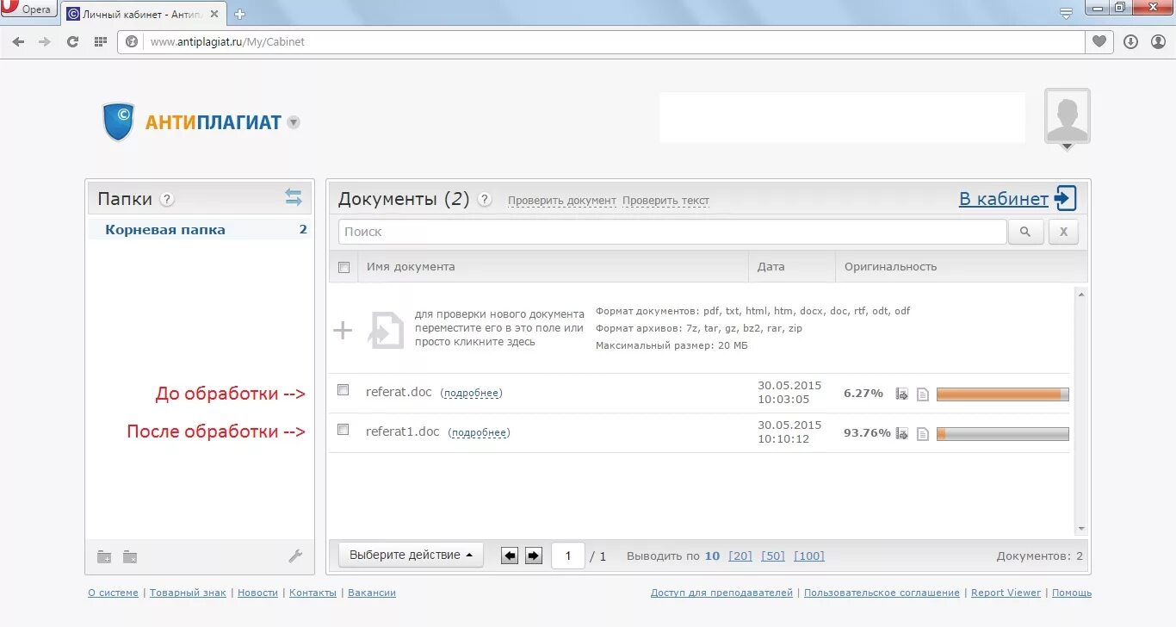Click the address bar with antiplagiat.ru
The image size is (1176, 627).
coord(601,41)
